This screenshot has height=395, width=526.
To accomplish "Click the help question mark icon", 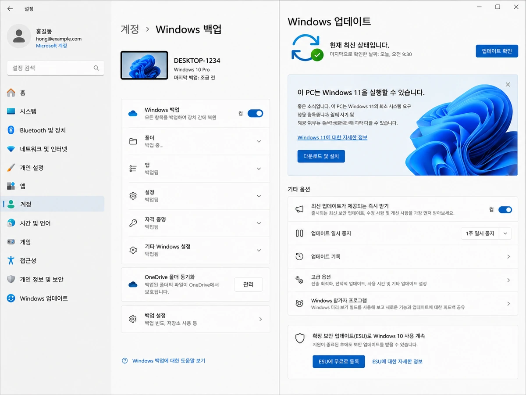I will pos(125,361).
